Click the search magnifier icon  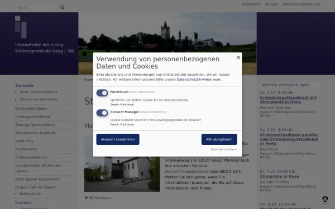[62, 7]
